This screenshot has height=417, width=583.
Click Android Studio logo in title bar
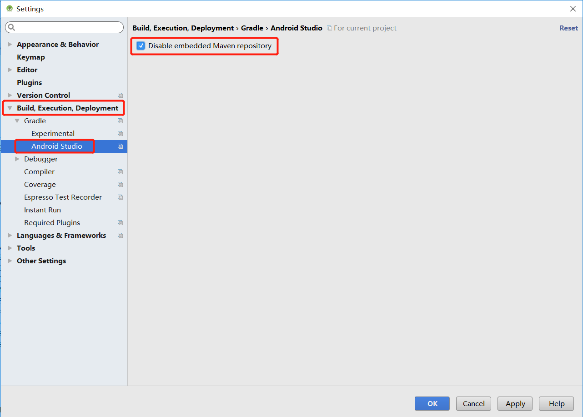coord(10,9)
